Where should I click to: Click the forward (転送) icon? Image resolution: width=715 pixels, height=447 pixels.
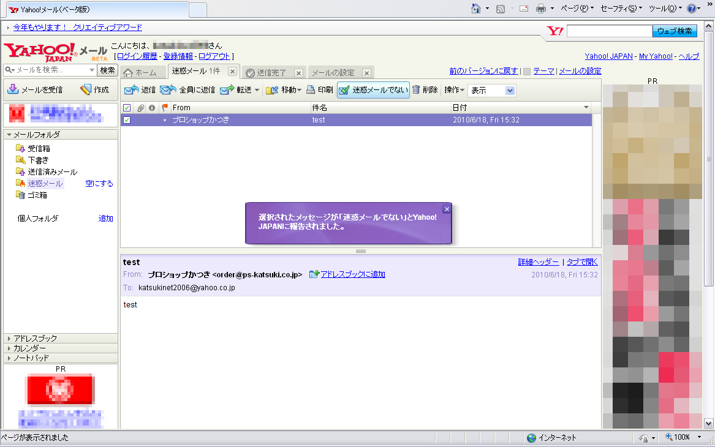coord(227,90)
